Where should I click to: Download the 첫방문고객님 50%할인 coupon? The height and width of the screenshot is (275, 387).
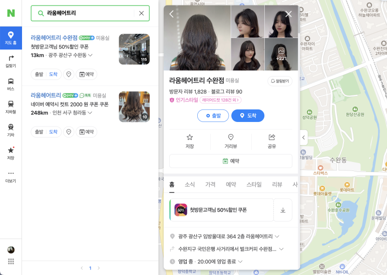click(283, 210)
